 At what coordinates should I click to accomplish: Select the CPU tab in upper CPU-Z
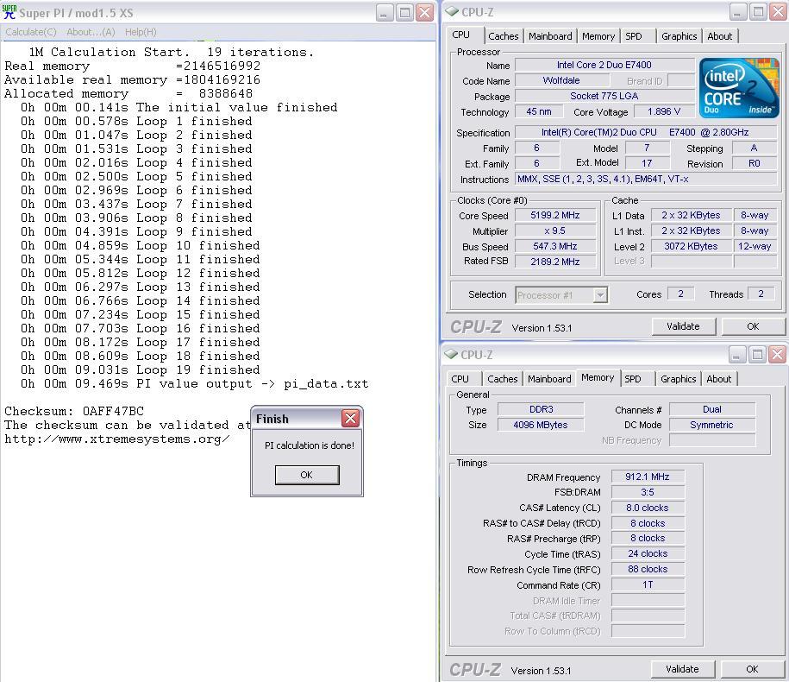[x=461, y=35]
